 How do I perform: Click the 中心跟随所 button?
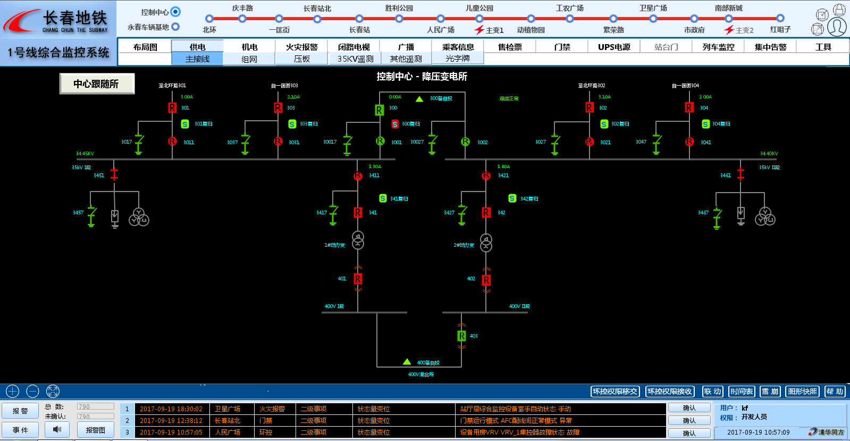tap(96, 84)
